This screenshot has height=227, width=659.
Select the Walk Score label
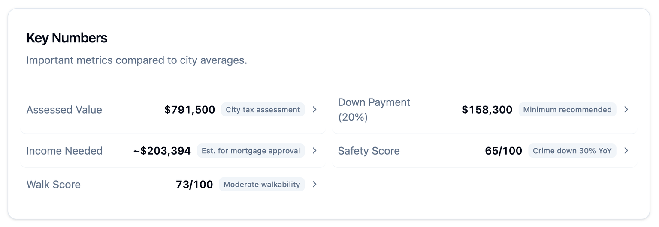tap(54, 185)
